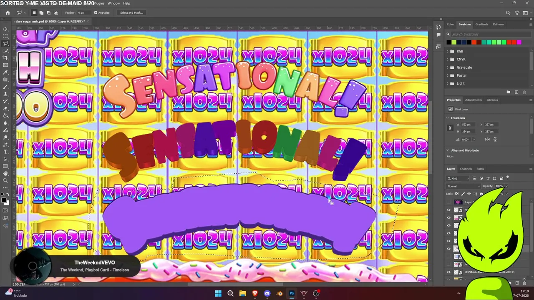The height and width of the screenshot is (300, 534).
Task: Toggle lock position for layer
Action: (x=469, y=194)
